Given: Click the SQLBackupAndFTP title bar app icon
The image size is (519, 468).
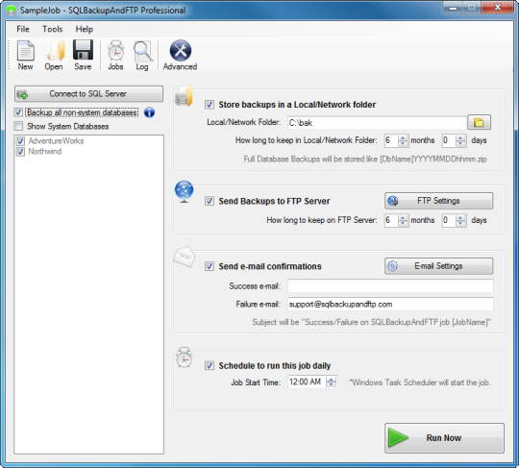Looking at the screenshot, I should 12,11.
